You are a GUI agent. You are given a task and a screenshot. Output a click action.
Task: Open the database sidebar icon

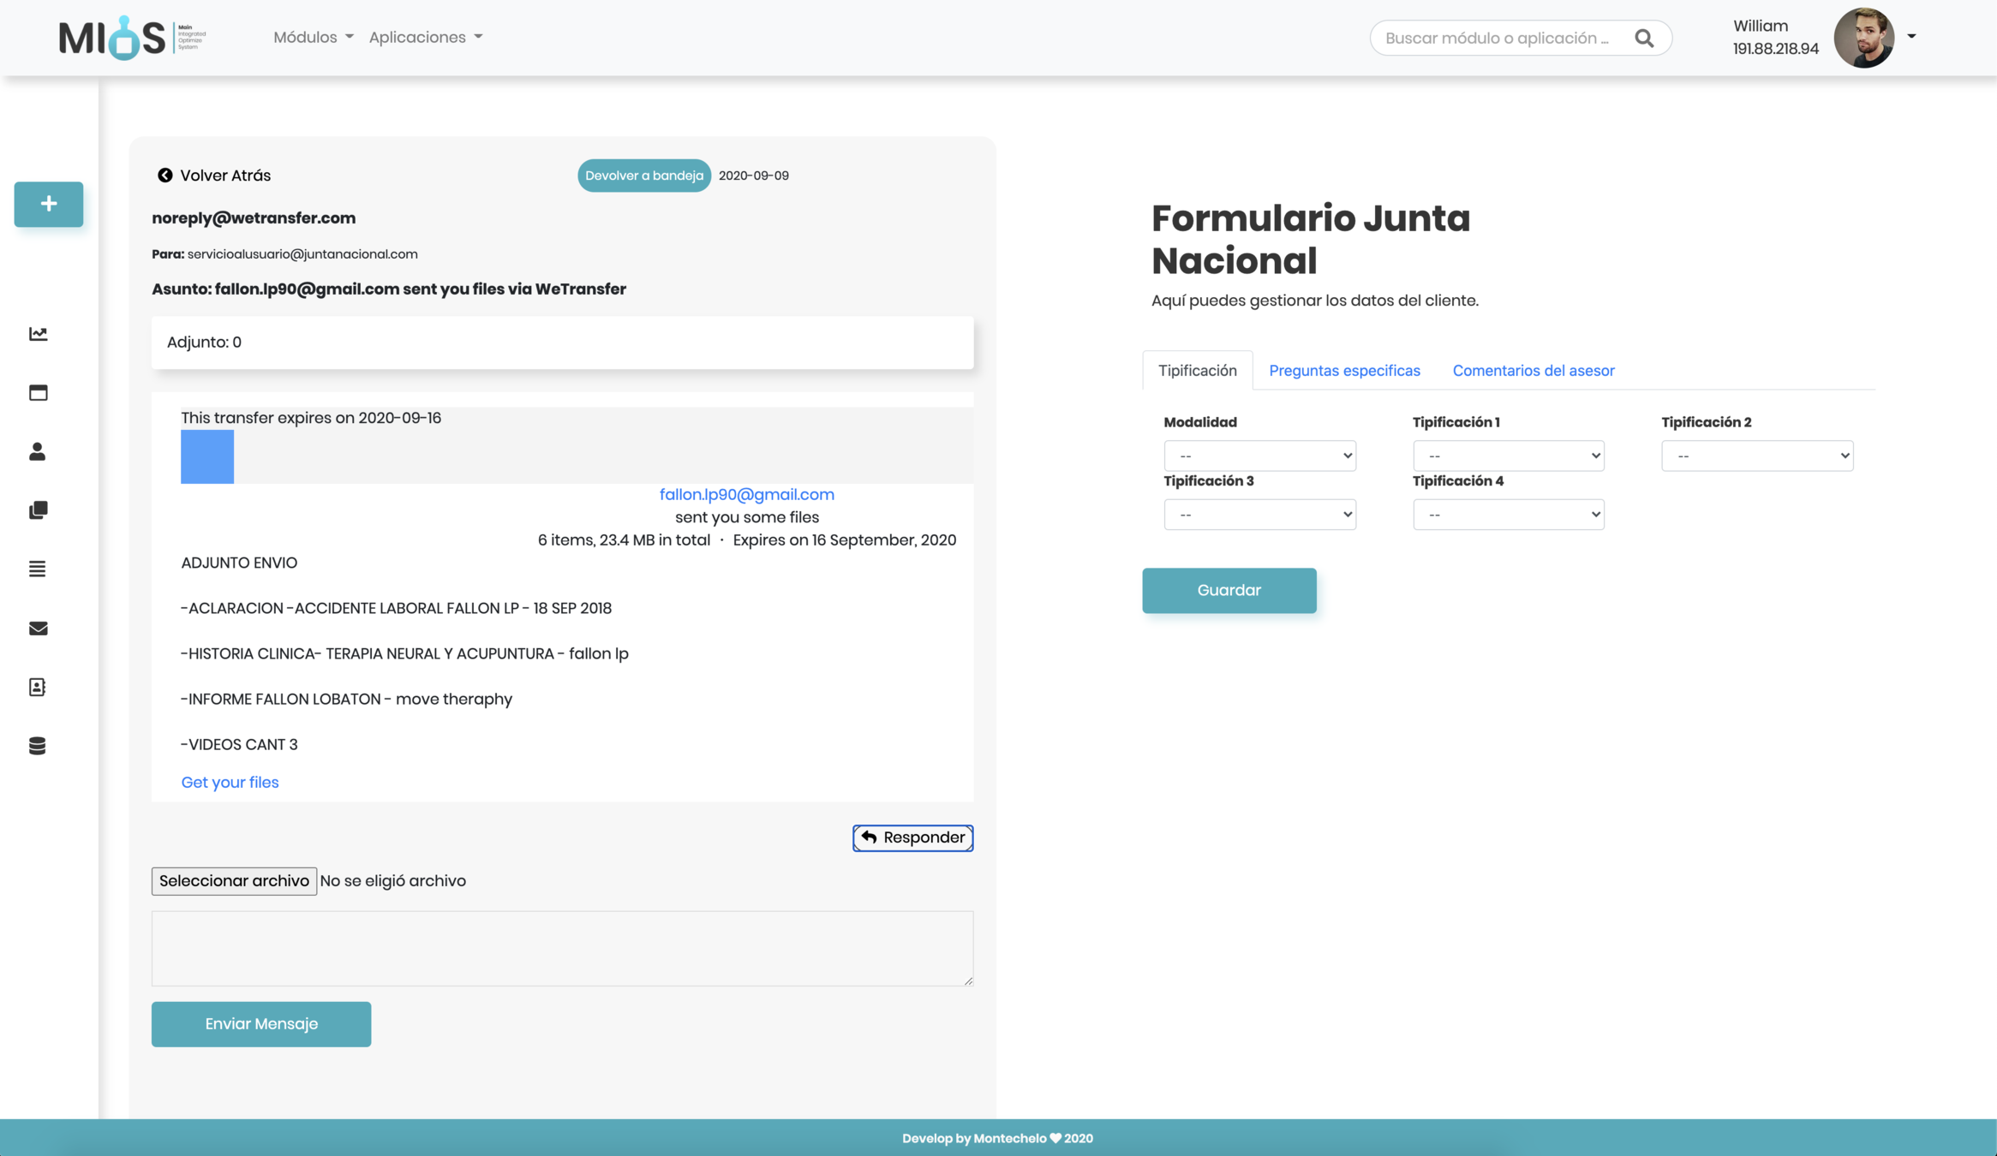pos(38,746)
